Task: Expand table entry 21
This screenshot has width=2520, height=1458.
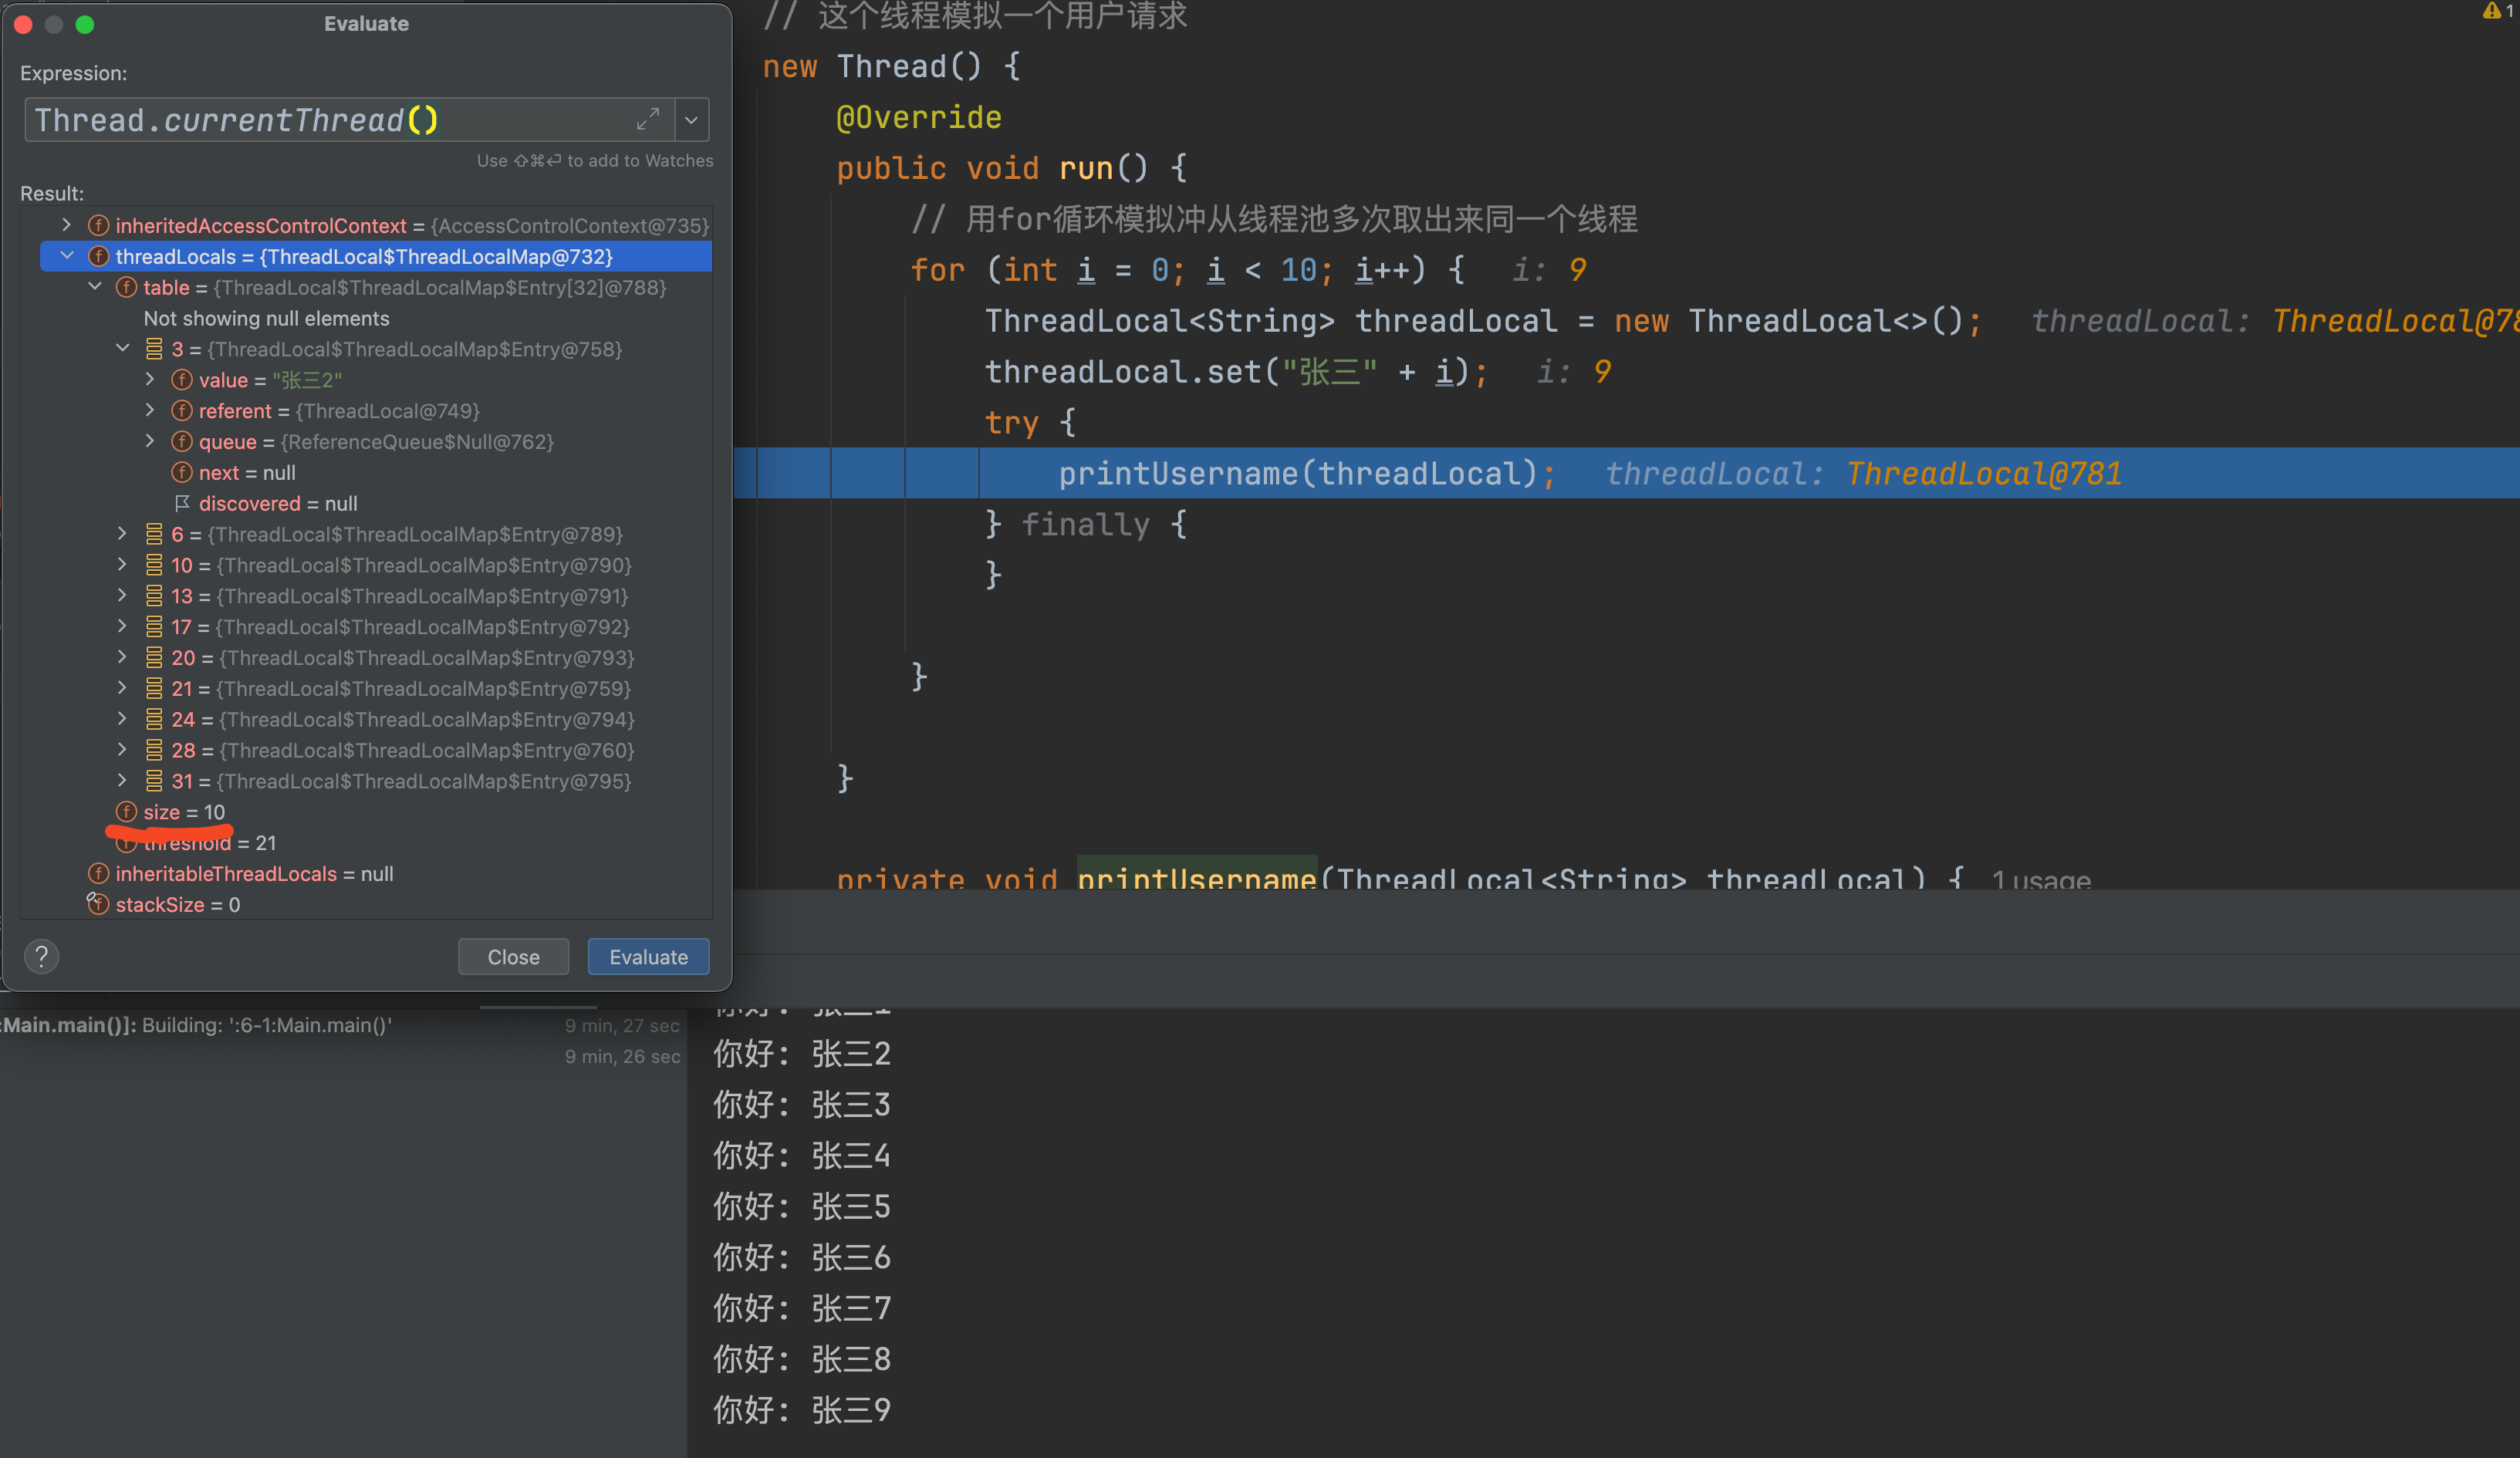Action: point(122,688)
